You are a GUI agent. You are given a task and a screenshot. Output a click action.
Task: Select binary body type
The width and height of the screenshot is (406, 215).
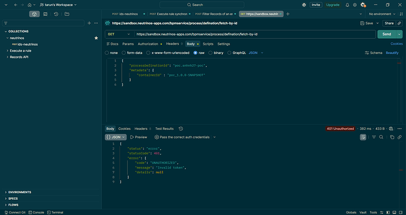(210, 53)
